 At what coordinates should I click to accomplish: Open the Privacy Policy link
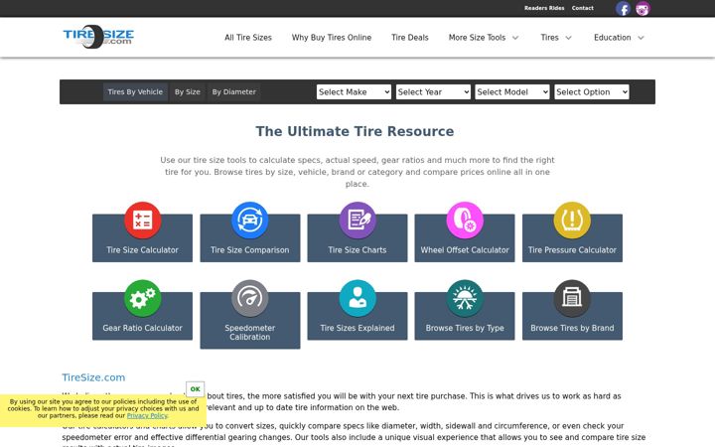(x=147, y=415)
